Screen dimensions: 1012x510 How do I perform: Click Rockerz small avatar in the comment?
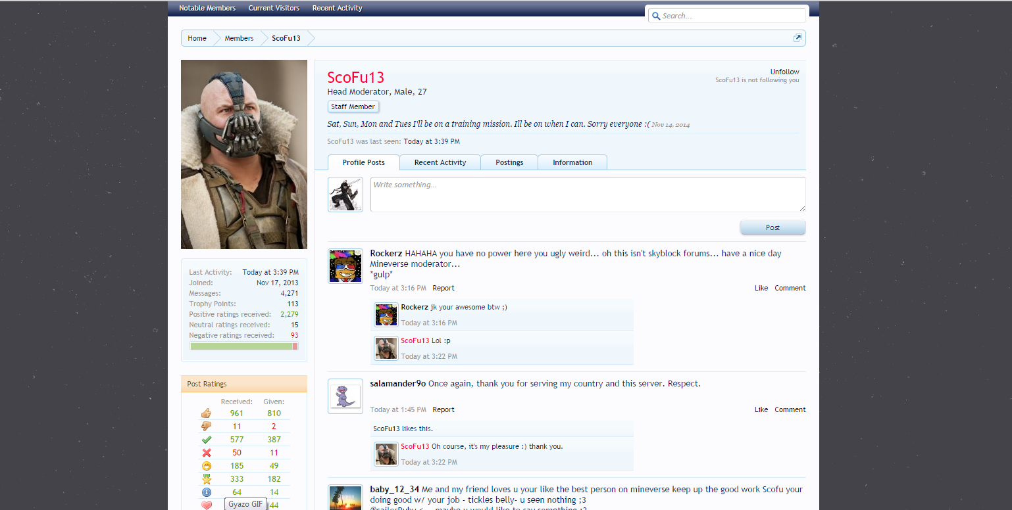[x=386, y=315]
